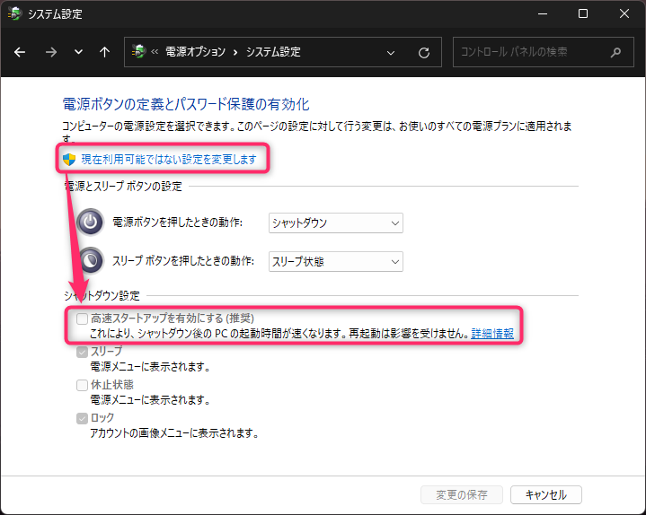Click the UAC shield icon
The width and height of the screenshot is (646, 515).
coord(69,160)
